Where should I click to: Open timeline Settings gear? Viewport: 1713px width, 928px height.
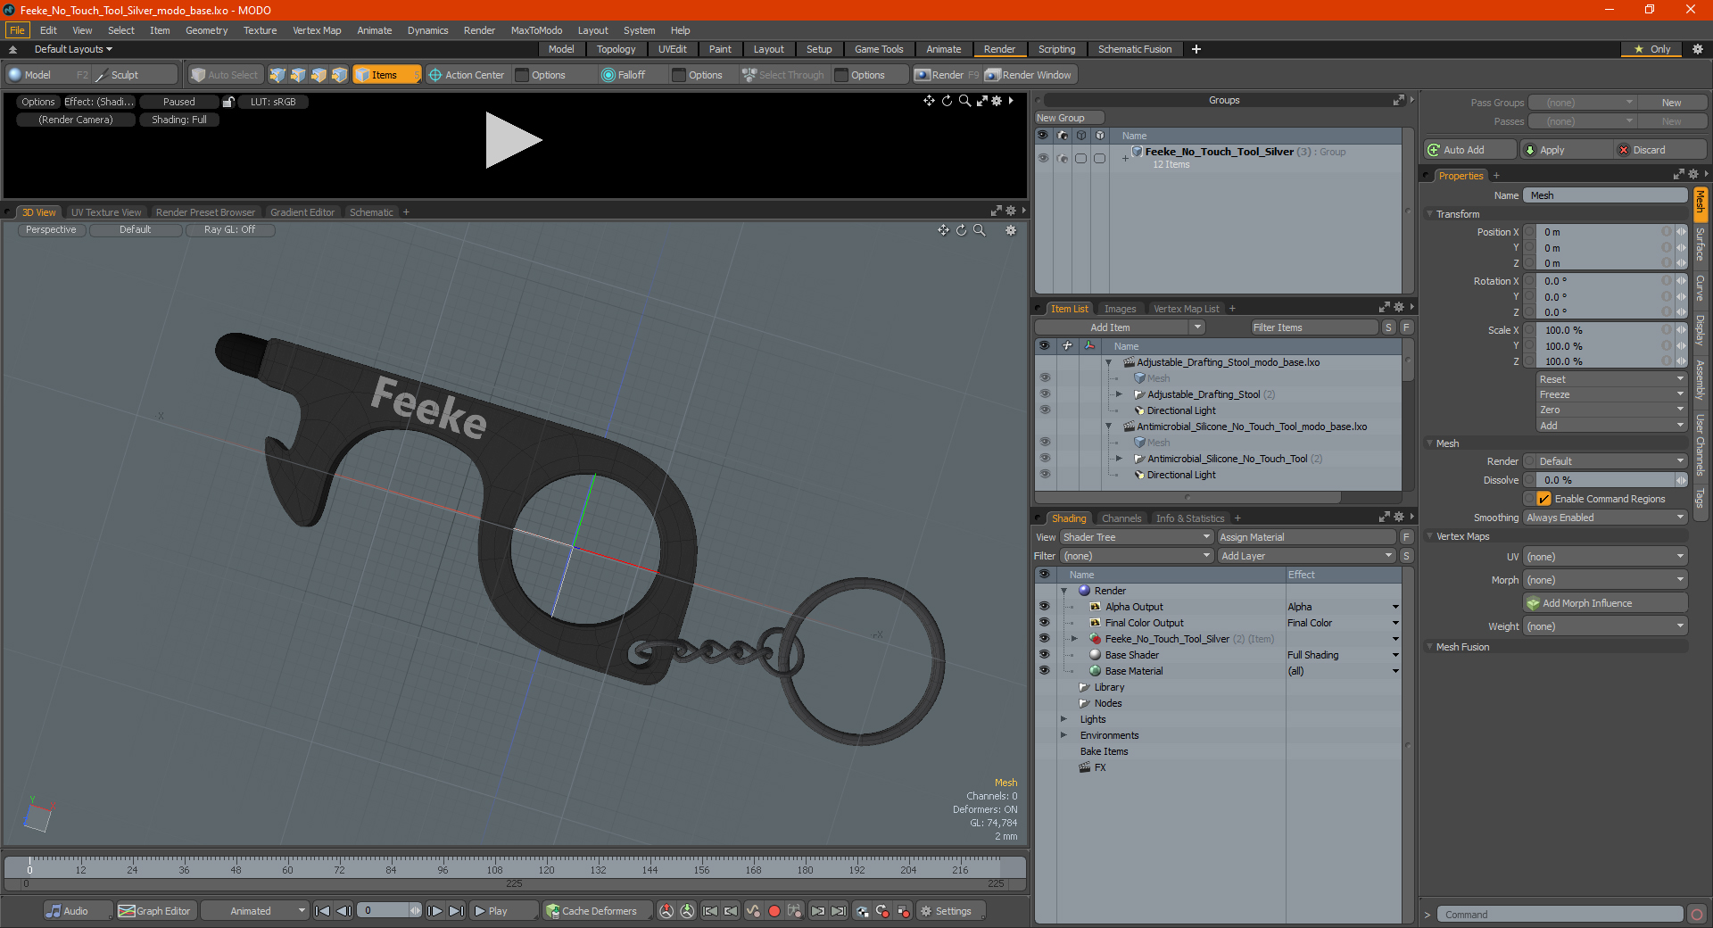point(951,911)
